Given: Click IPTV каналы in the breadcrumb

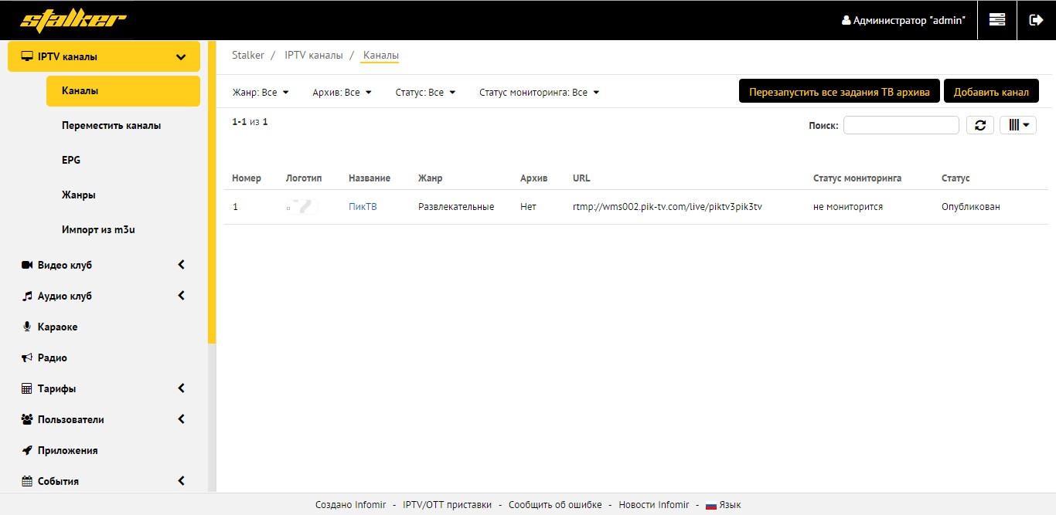Looking at the screenshot, I should pyautogui.click(x=314, y=55).
